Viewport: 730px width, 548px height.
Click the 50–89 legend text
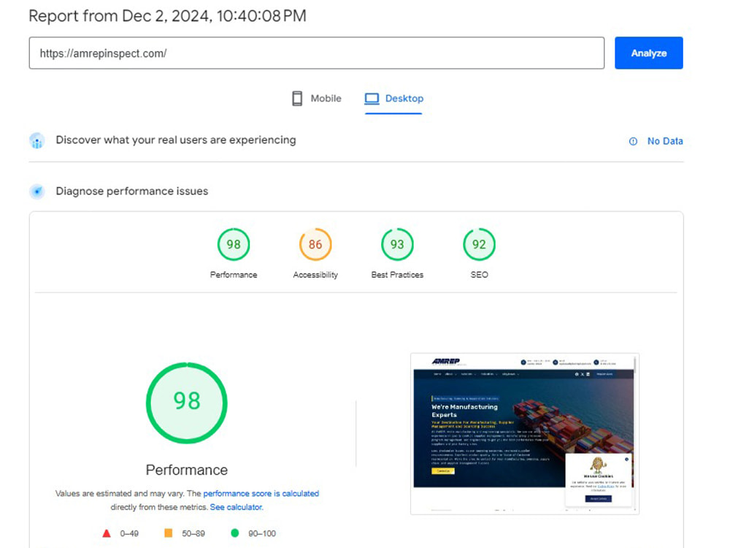click(193, 533)
